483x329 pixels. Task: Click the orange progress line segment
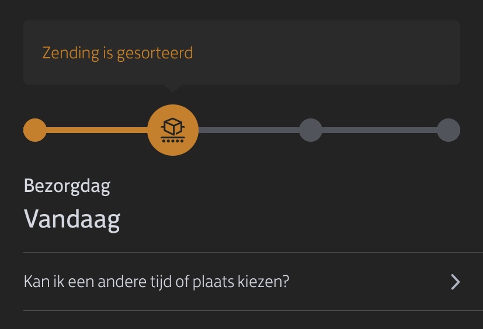tap(97, 130)
